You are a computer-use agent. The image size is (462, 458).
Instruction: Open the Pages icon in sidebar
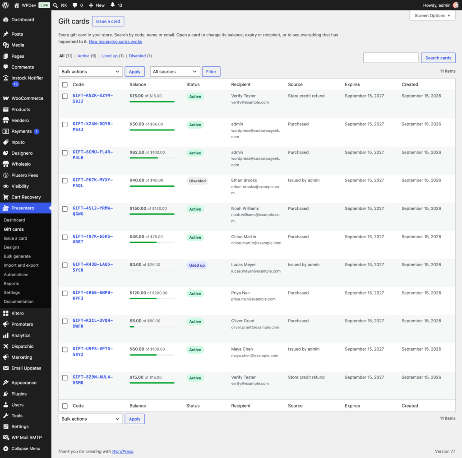coord(5,56)
